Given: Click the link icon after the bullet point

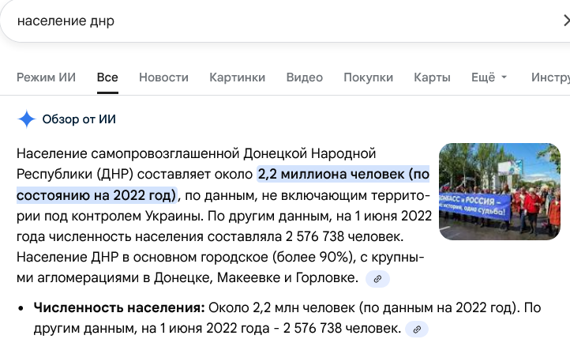Looking at the screenshot, I should (417, 329).
